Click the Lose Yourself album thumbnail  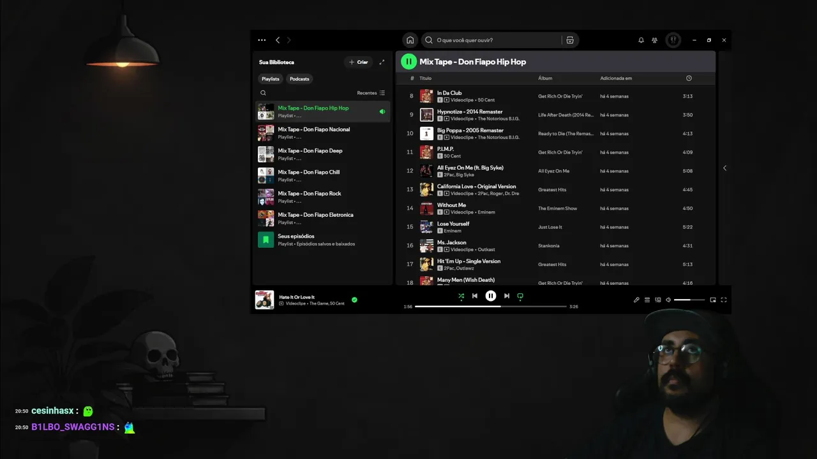(x=426, y=227)
